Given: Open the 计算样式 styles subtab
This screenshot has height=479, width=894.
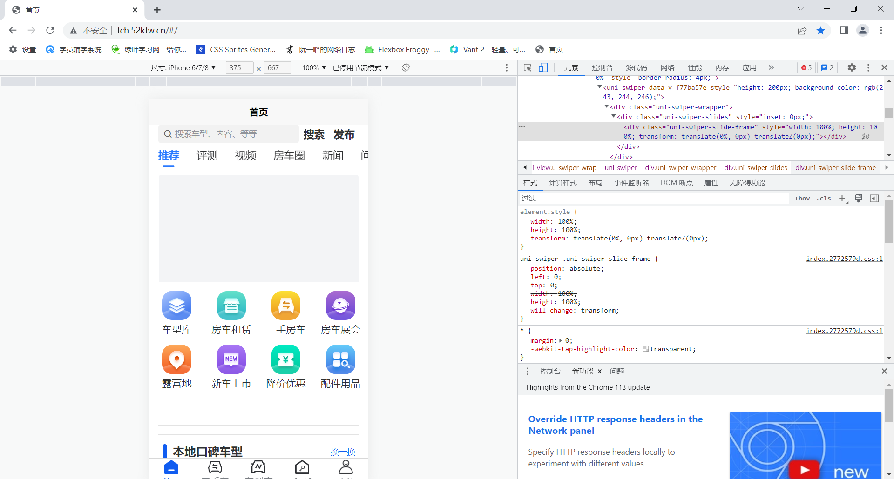Looking at the screenshot, I should pyautogui.click(x=563, y=183).
